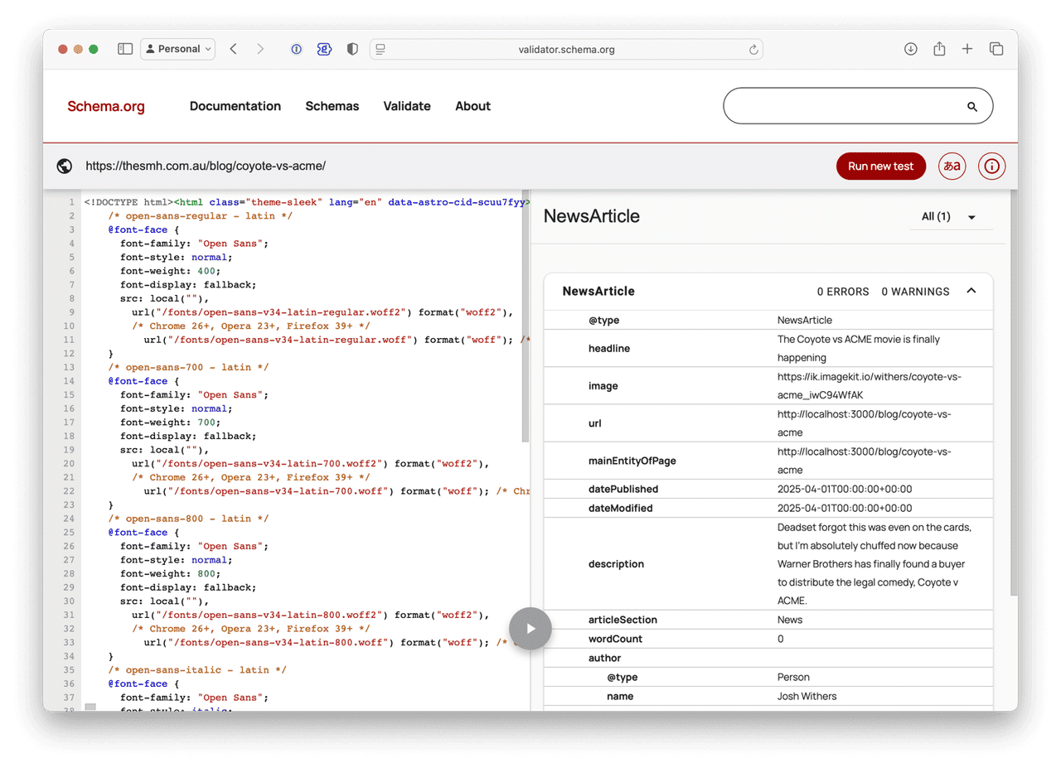1061x768 pixels.
Task: Click the round play button on divider
Action: click(x=530, y=628)
